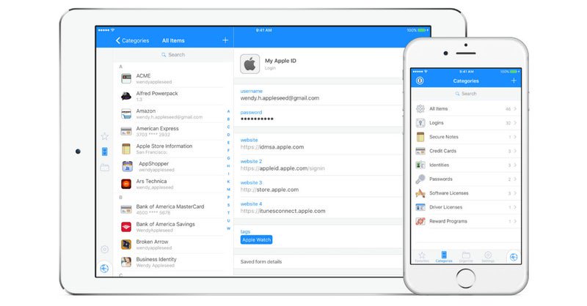Image resolution: width=587 pixels, height=306 pixels.
Task: Switch to Organize tab on iPhone
Action: tap(466, 257)
